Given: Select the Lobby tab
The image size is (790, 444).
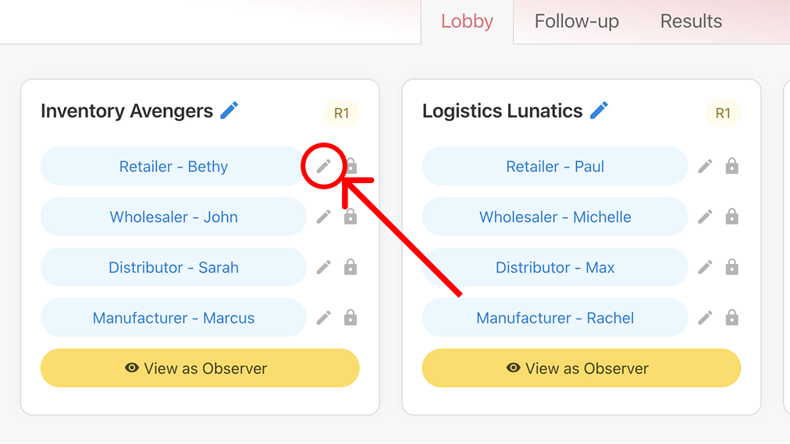Looking at the screenshot, I should click(x=467, y=22).
